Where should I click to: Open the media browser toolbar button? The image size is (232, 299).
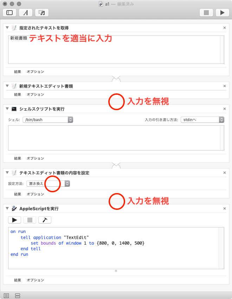coord(41,13)
